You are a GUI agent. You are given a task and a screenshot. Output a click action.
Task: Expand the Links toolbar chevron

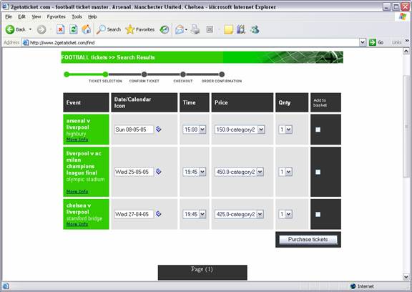(x=407, y=41)
